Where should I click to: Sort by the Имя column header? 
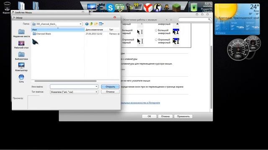pyautogui.click(x=58, y=30)
